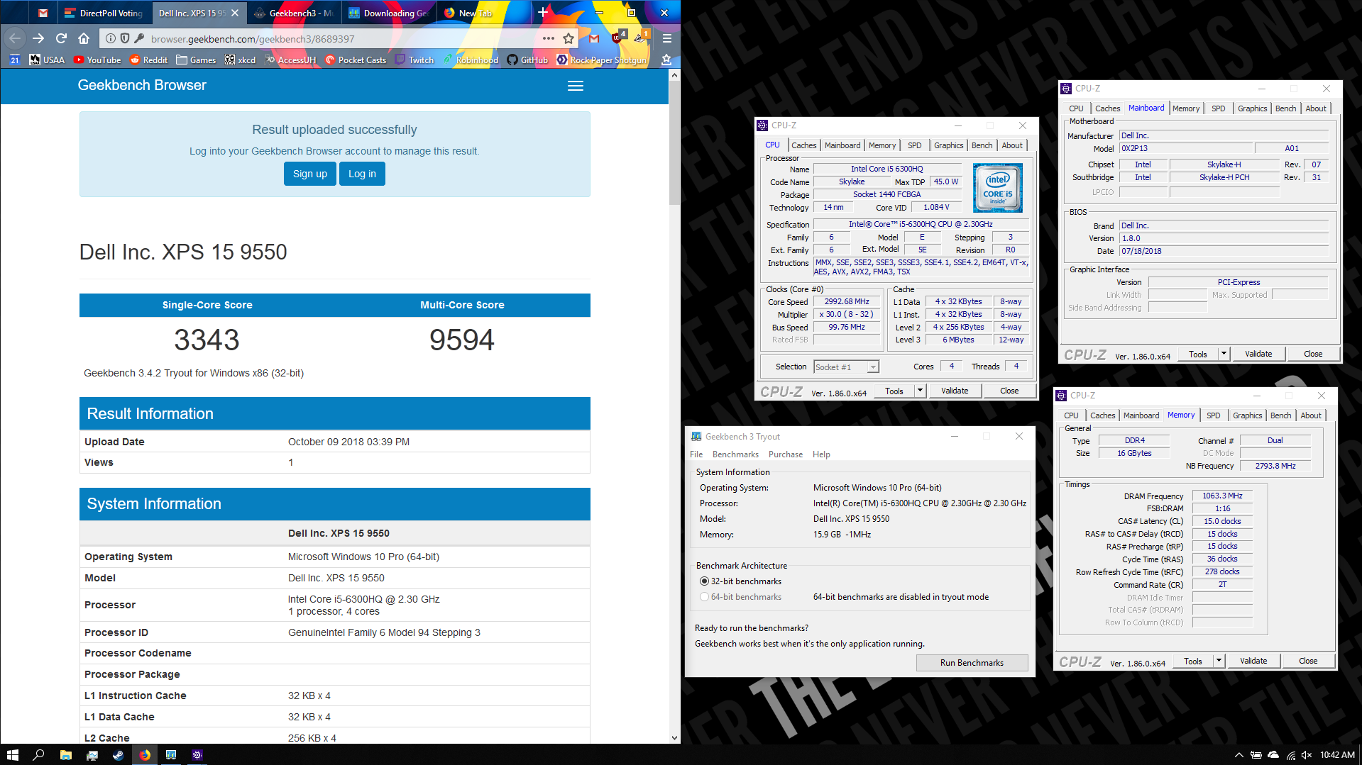
Task: Open Purchase menu in Geekbench 3 Tryout
Action: [786, 454]
